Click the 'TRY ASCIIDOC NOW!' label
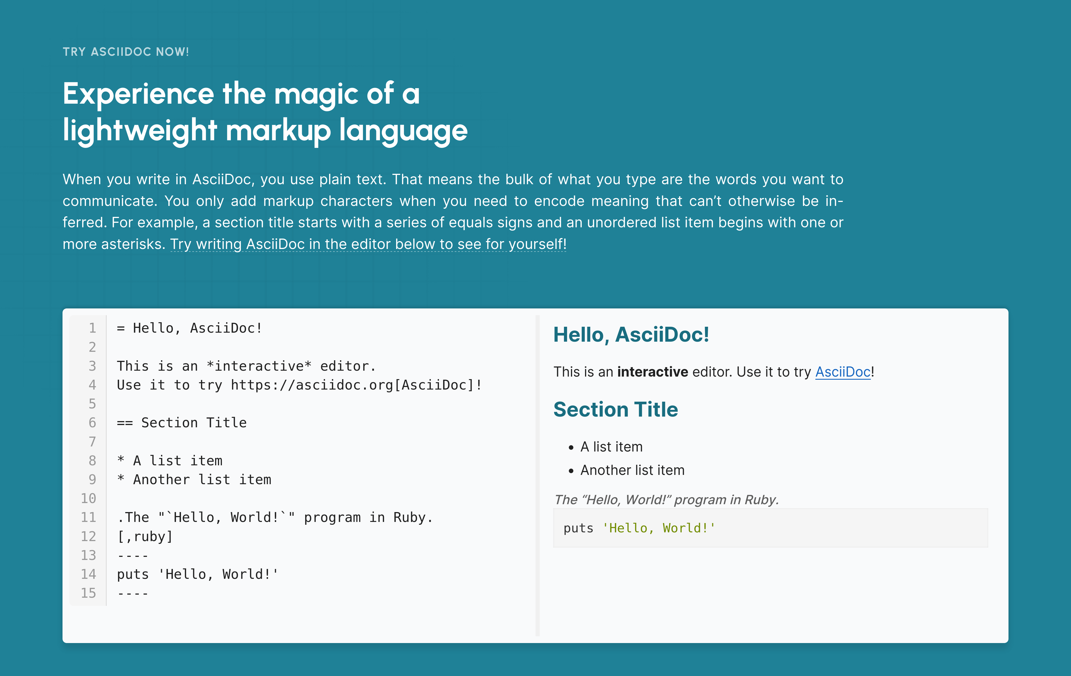1071x676 pixels. (x=126, y=52)
